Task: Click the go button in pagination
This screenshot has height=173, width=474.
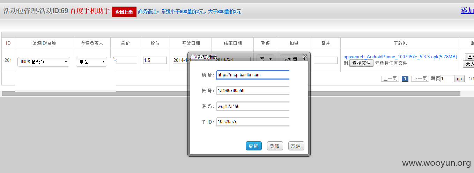Action: point(459,79)
